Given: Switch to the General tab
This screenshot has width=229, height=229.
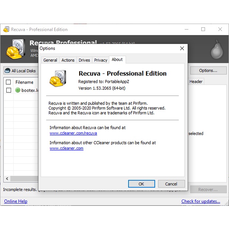Looking at the screenshot, I should (x=50, y=60).
